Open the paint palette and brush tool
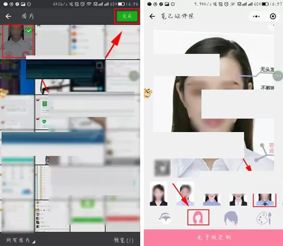The image size is (283, 246). (x=264, y=218)
